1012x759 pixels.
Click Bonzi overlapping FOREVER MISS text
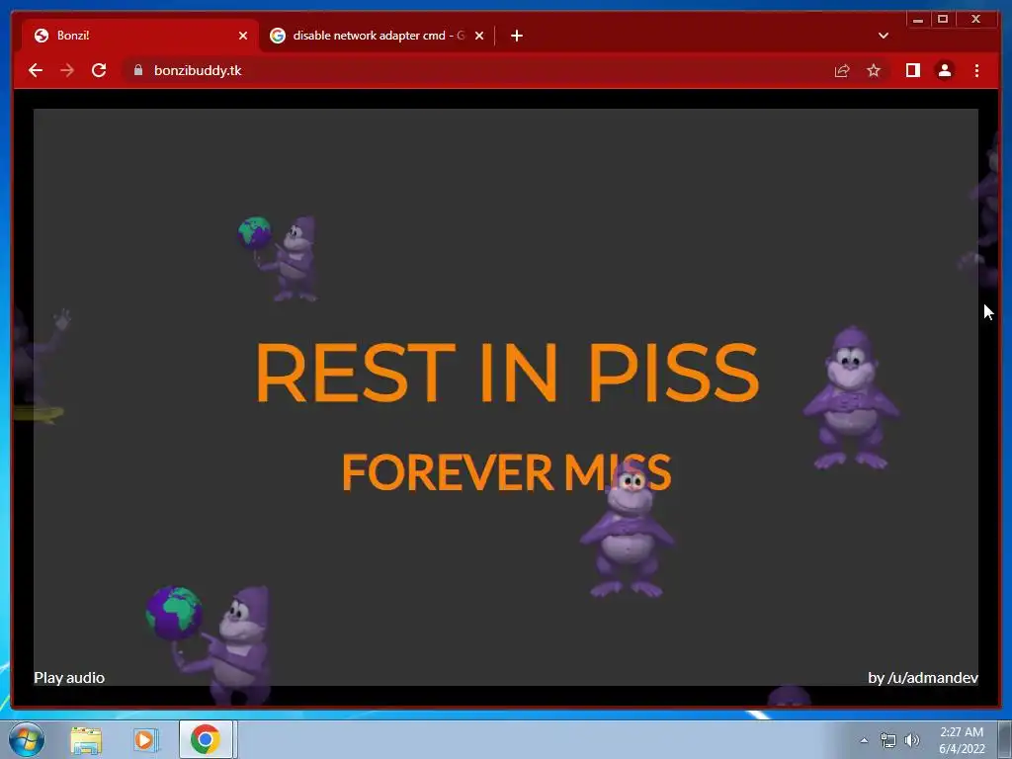pyautogui.click(x=628, y=530)
